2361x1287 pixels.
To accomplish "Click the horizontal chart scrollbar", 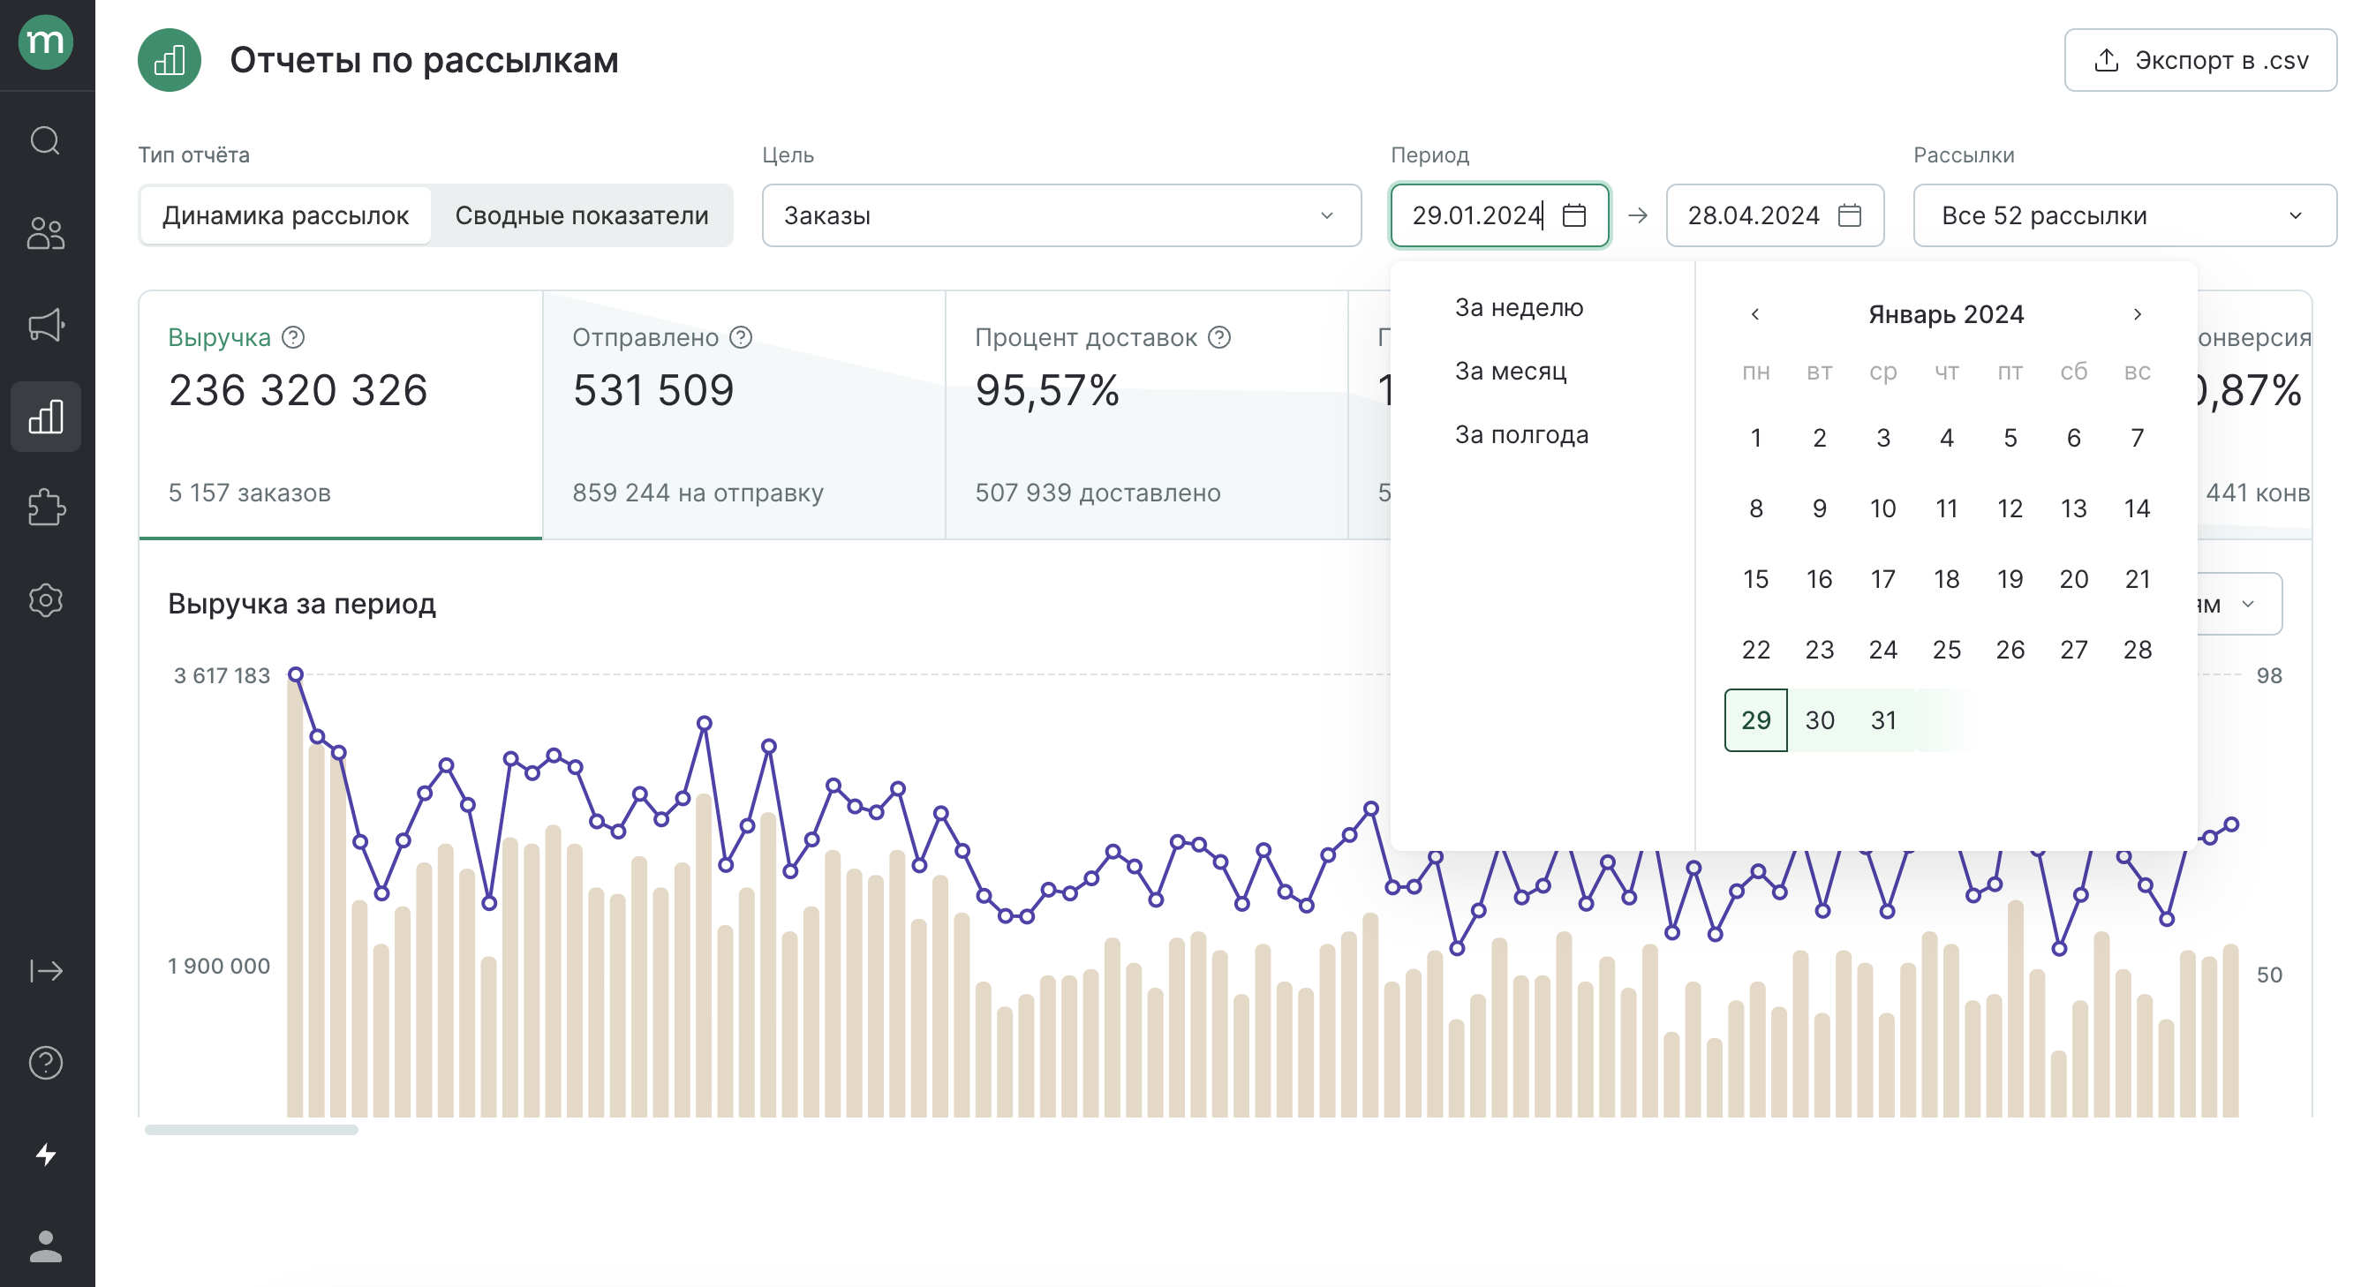I will coord(251,1130).
